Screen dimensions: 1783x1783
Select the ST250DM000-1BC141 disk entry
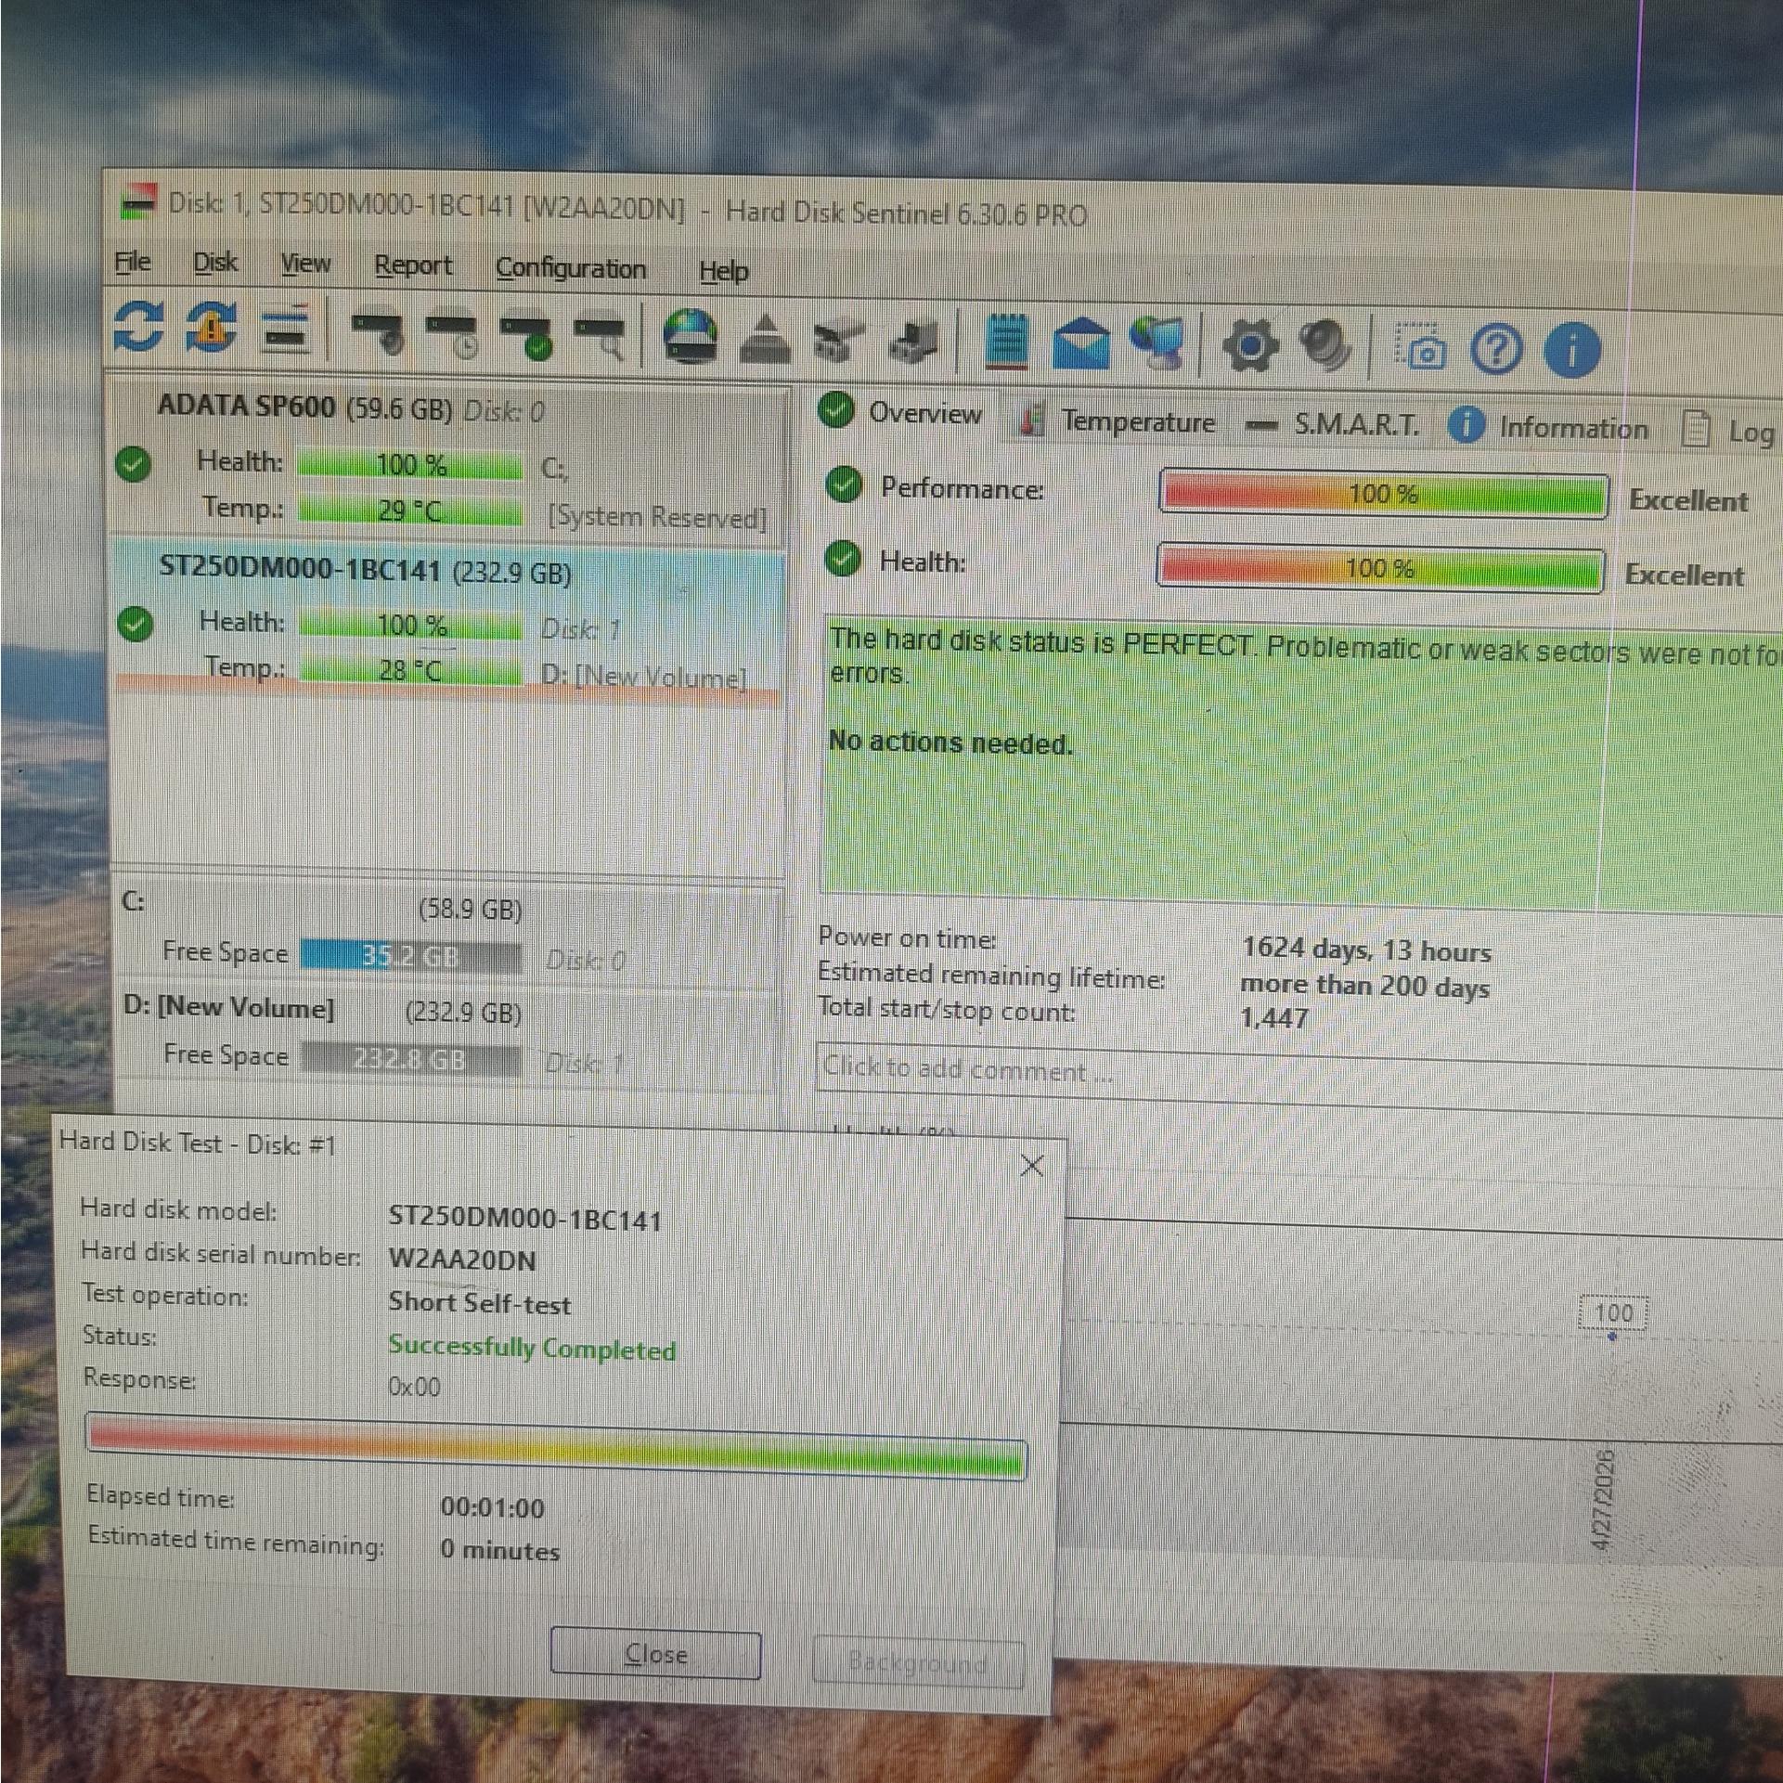pyautogui.click(x=447, y=618)
